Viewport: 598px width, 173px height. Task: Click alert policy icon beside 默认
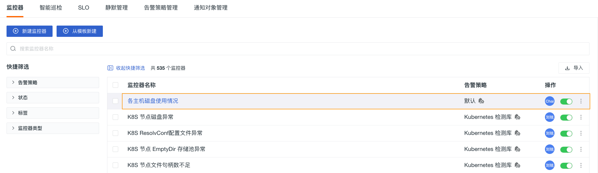pyautogui.click(x=481, y=101)
